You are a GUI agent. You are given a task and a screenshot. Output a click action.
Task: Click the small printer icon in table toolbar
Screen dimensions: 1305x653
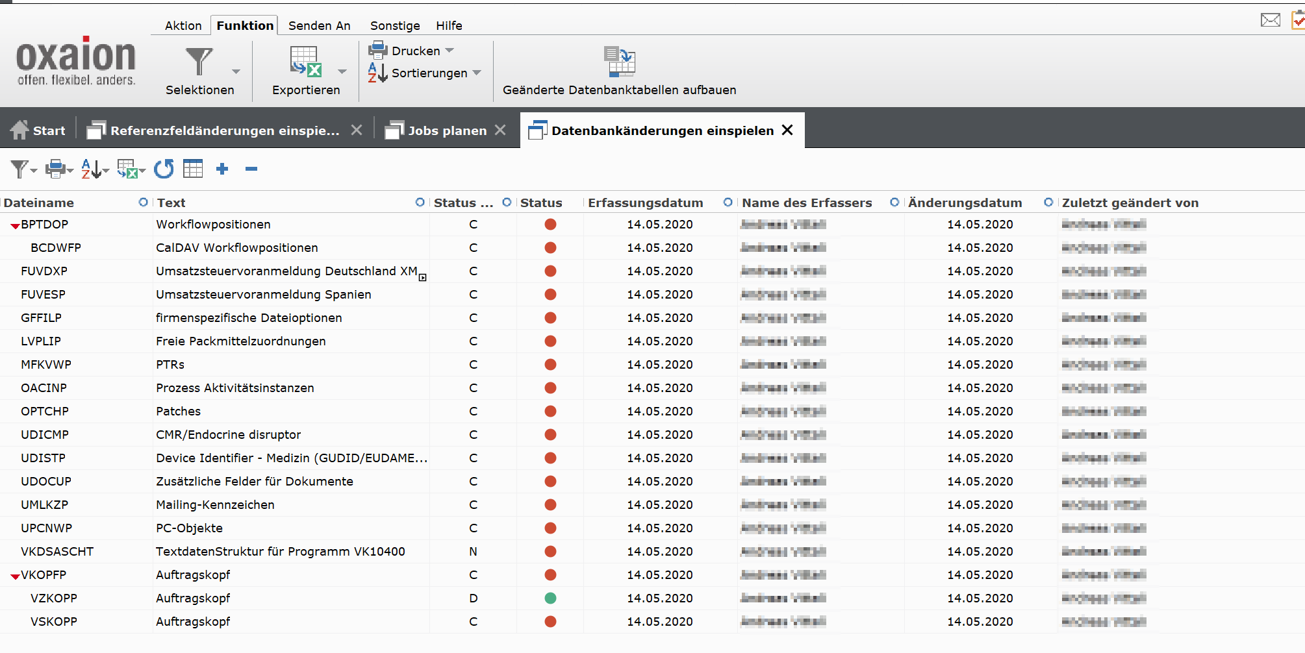56,169
